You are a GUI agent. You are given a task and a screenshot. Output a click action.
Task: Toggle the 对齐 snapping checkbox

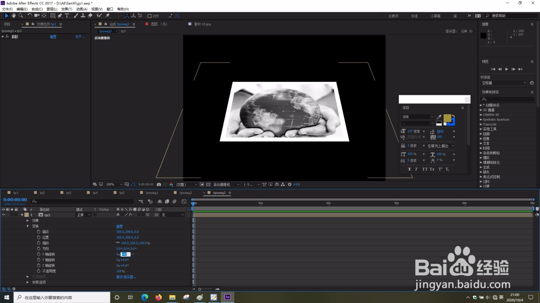(150, 16)
